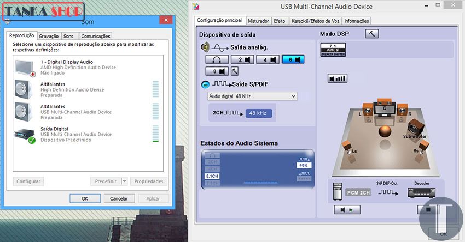This screenshot has width=465, height=242.
Task: Click the S/PDIF output round icon
Action: pos(205,84)
